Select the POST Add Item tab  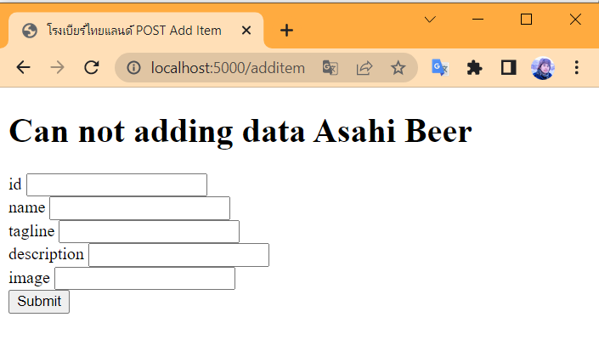(x=127, y=31)
